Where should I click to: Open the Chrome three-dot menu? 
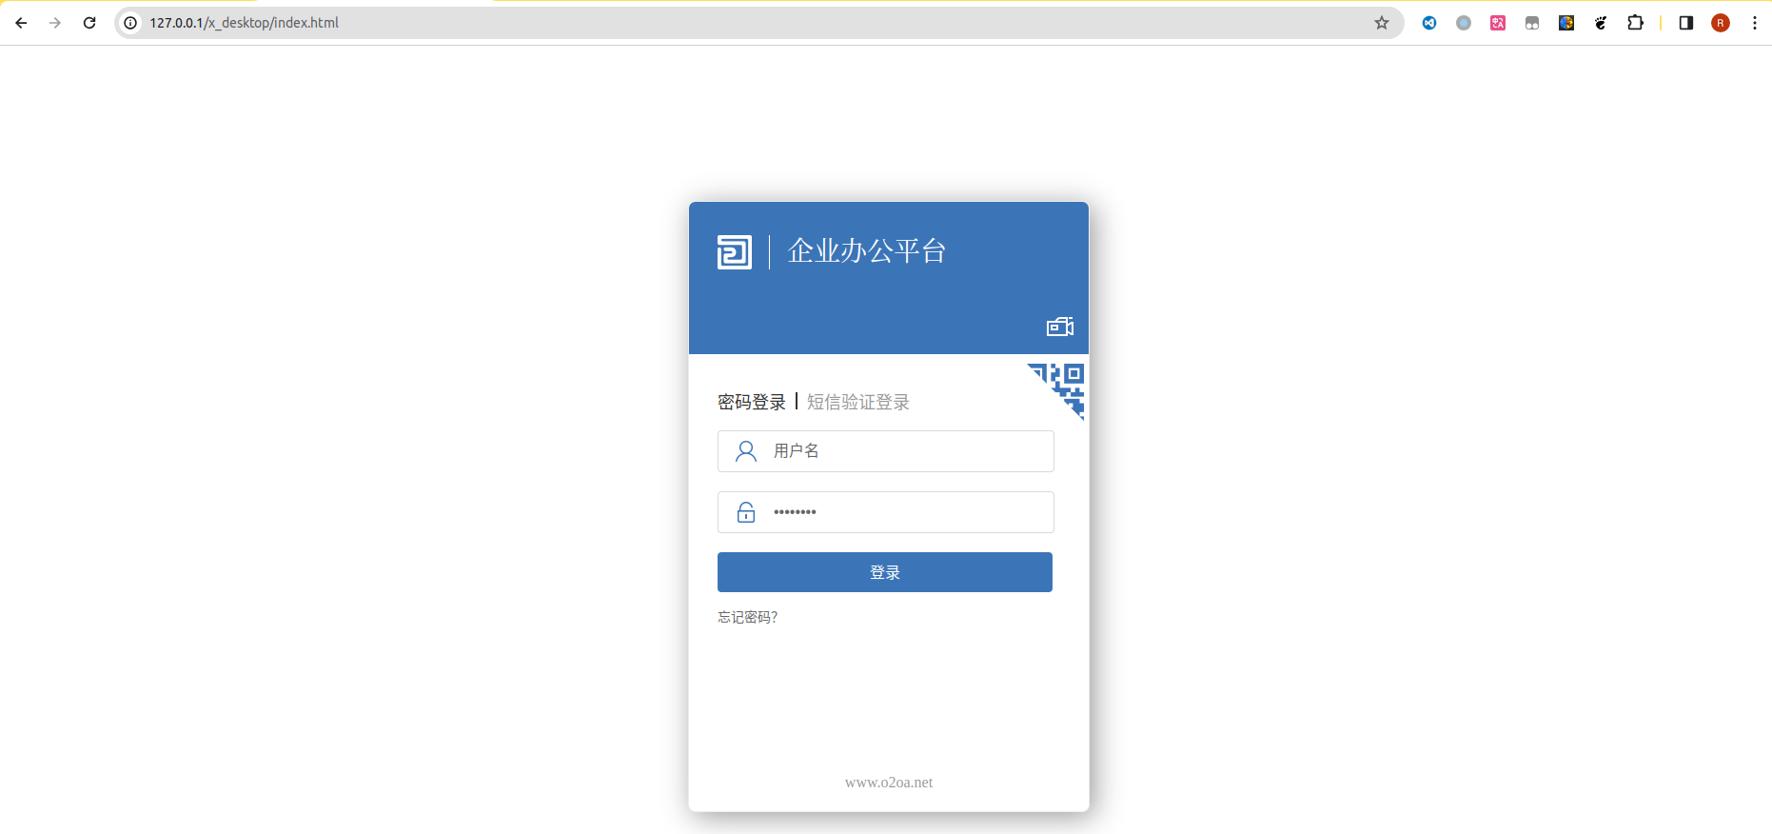point(1754,23)
